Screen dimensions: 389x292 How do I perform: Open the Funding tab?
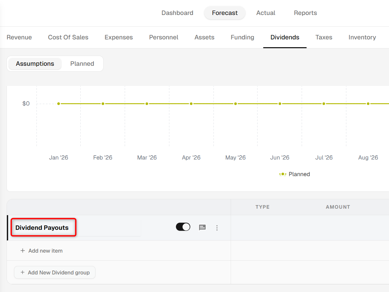[x=242, y=37]
